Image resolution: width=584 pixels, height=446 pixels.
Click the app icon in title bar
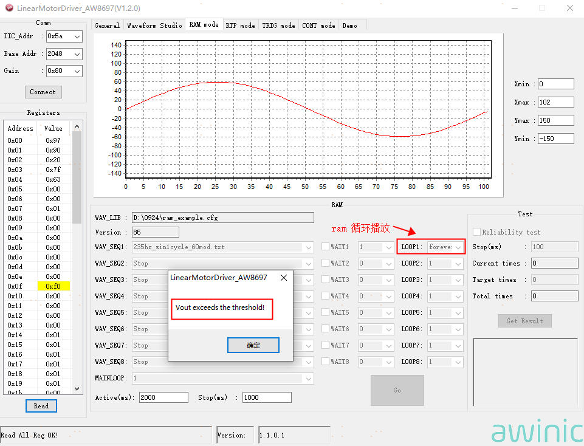[x=9, y=8]
